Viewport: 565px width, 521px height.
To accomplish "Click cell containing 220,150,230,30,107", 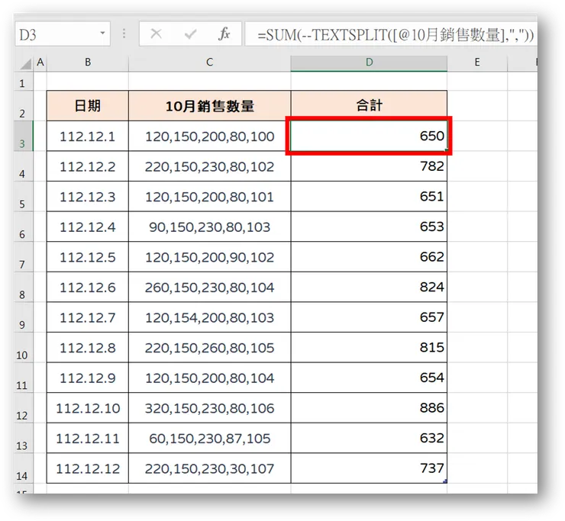I will click(209, 469).
